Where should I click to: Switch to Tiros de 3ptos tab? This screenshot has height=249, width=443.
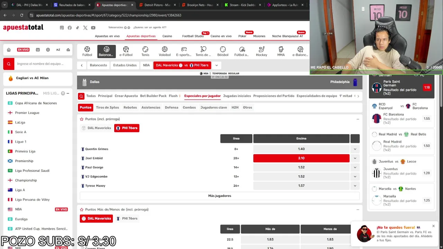(x=107, y=108)
